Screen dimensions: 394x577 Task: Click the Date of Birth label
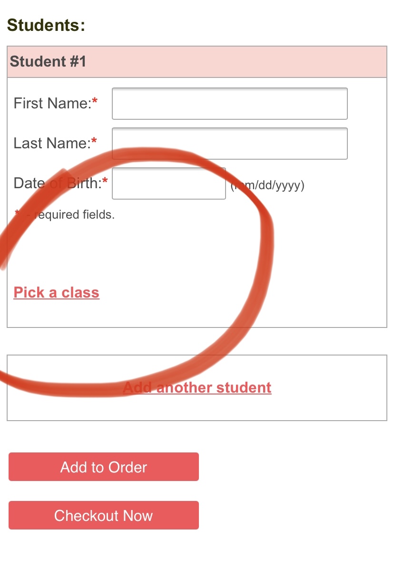click(58, 183)
